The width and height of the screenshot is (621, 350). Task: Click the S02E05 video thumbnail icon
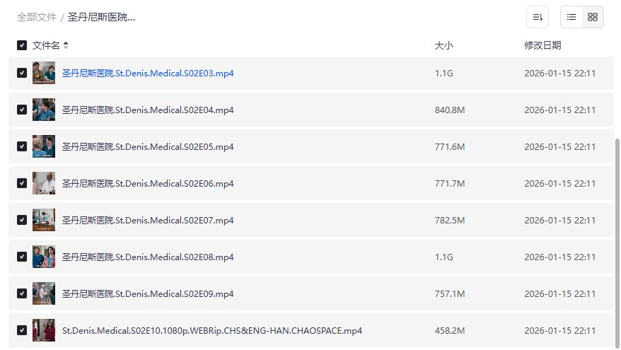pyautogui.click(x=44, y=146)
